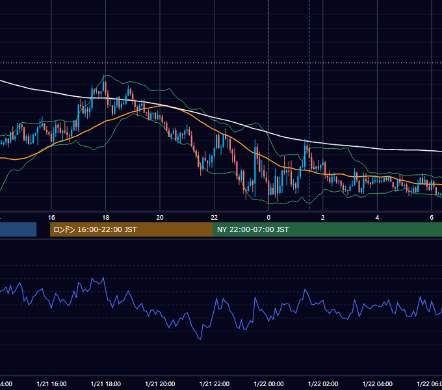Click the ロンドン 16:00-22:00 JST session bar
Screen dimensions: 442x390
pos(131,229)
